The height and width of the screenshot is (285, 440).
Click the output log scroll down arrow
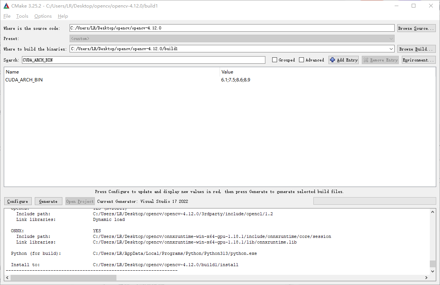[x=433, y=271]
